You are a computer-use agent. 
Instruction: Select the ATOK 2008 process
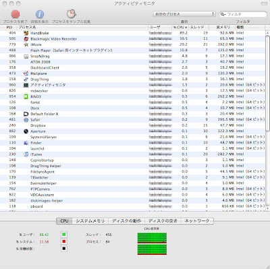(132, 62)
